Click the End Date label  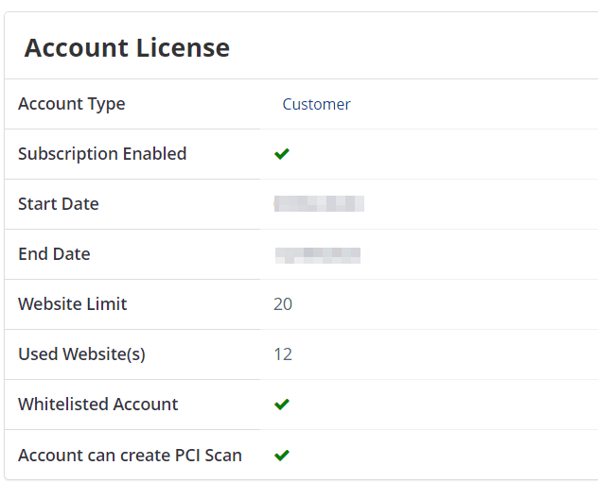(x=54, y=254)
